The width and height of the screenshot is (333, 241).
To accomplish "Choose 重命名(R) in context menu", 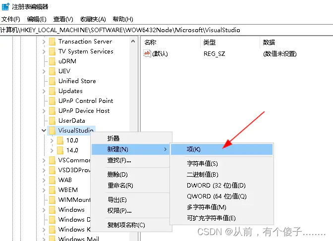I will pyautogui.click(x=131, y=186).
